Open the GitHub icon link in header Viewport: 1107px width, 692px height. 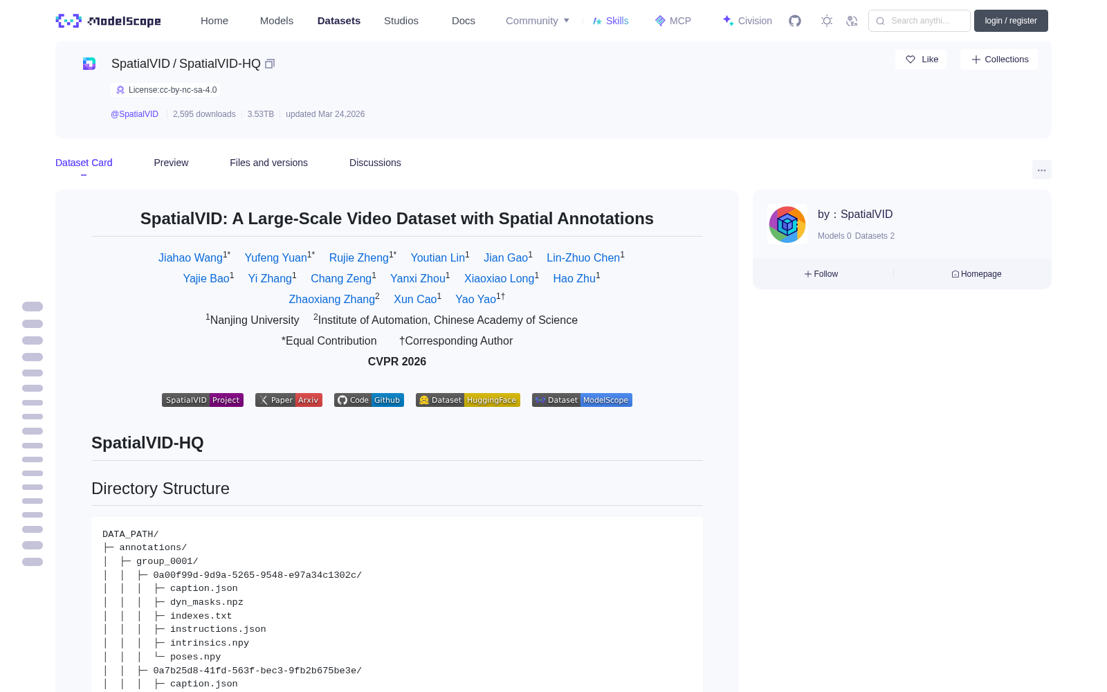pos(795,21)
